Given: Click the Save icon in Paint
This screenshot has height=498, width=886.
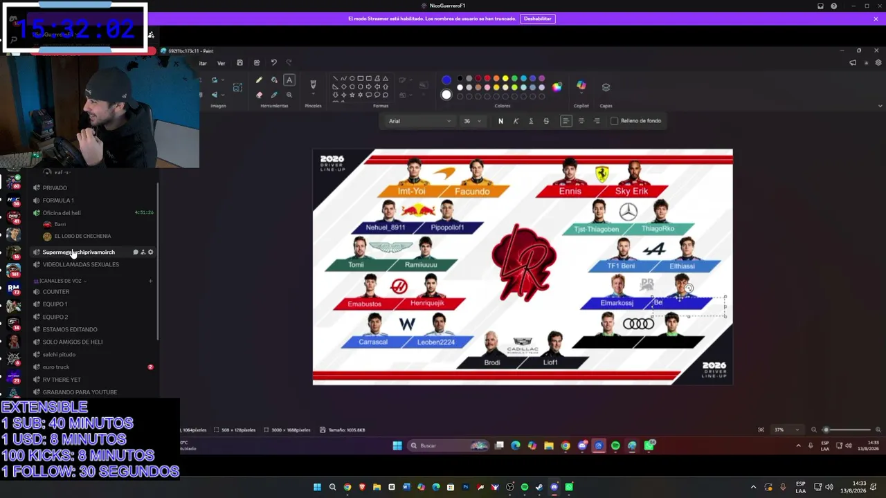Looking at the screenshot, I should tap(239, 63).
